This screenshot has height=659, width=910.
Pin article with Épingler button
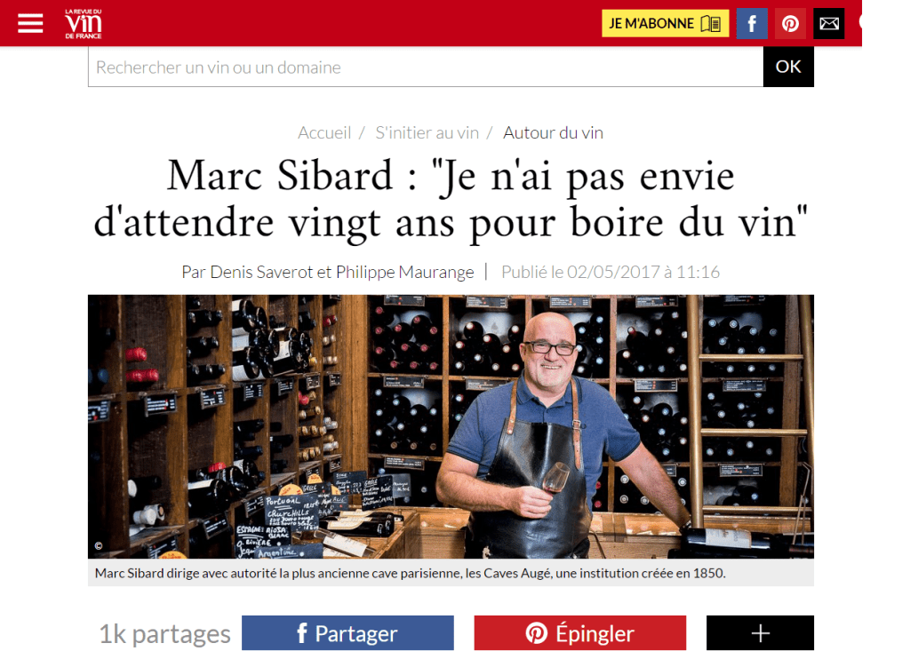coord(579,633)
